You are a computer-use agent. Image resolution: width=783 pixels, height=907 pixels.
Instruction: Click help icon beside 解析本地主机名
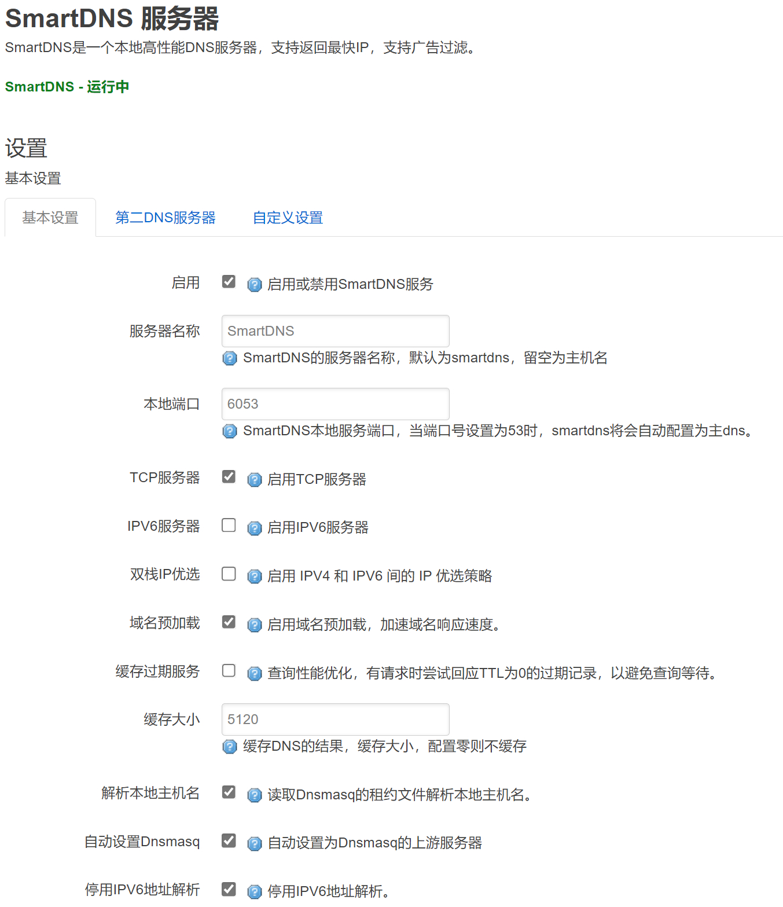(x=255, y=795)
